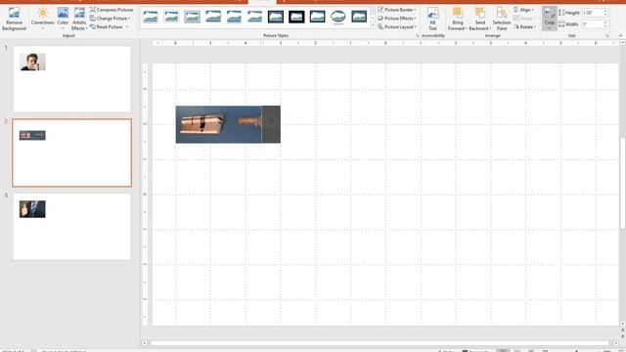This screenshot has height=352, width=626.
Task: Select slide 1 thumbnail with woman photo
Action: click(x=71, y=79)
